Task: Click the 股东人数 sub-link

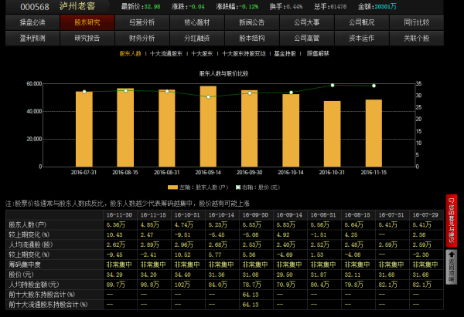Action: pyautogui.click(x=130, y=54)
